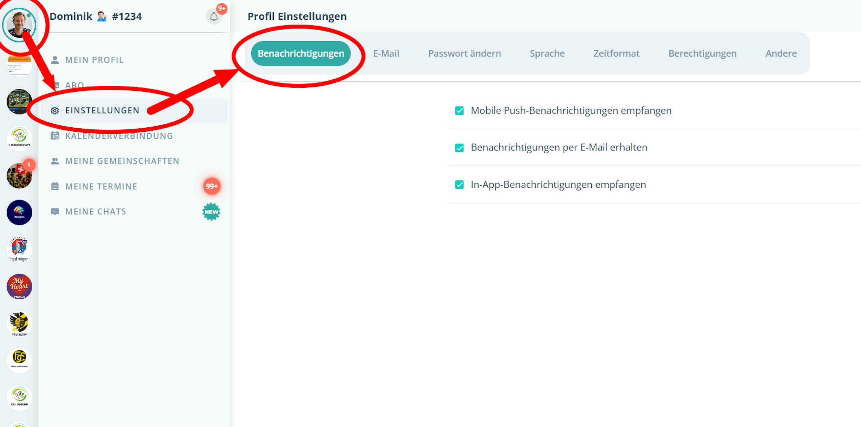Open Dominik's profile avatar
861x427 pixels.
click(19, 25)
